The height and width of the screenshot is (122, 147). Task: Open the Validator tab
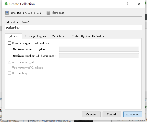click(x=59, y=36)
